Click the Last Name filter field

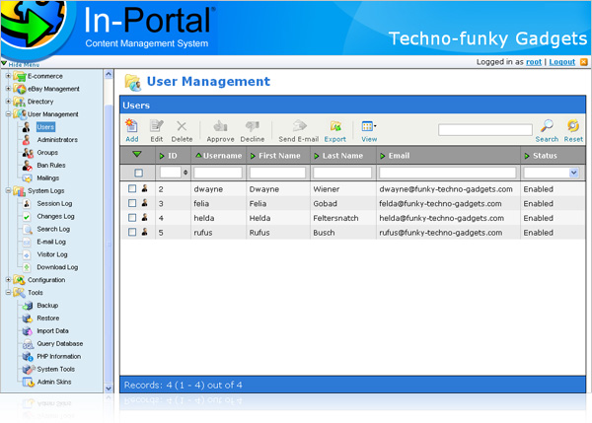342,173
